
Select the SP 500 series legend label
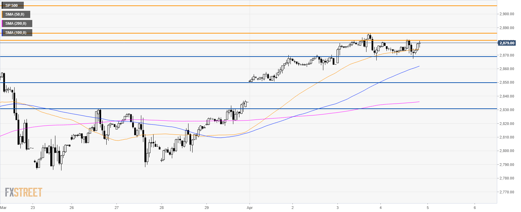[x=13, y=5]
